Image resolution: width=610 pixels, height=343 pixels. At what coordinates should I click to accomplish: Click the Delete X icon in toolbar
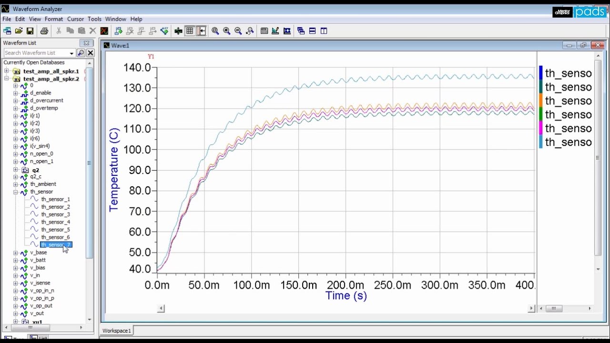[x=93, y=31]
